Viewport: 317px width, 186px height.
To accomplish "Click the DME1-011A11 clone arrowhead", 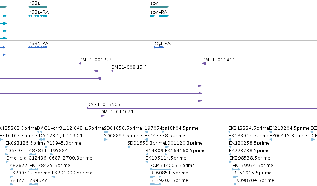I will point(205,64).
